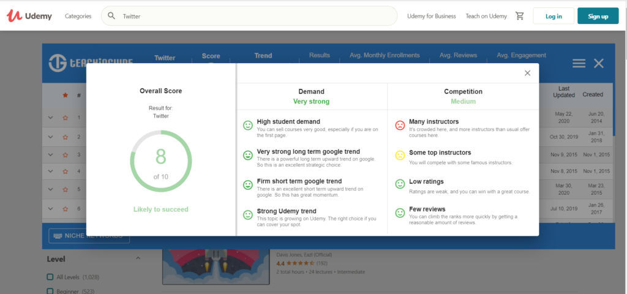Click the long term google trend smiley
Screen dimensions: 627x294
click(248, 155)
